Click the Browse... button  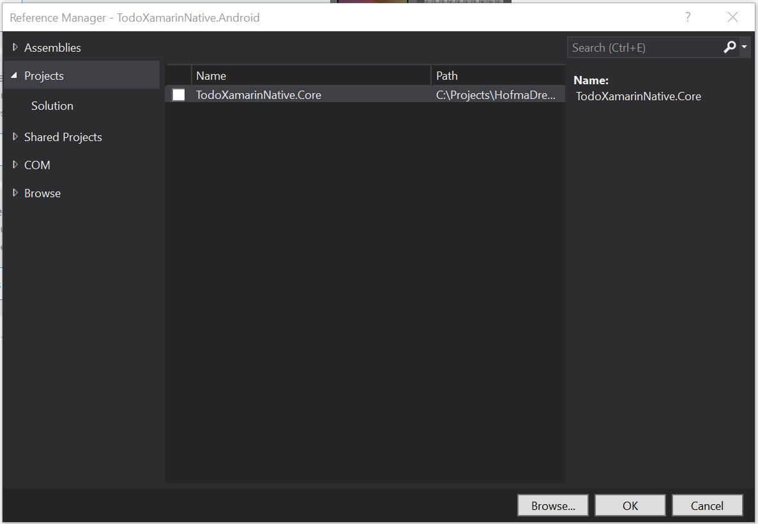[553, 505]
